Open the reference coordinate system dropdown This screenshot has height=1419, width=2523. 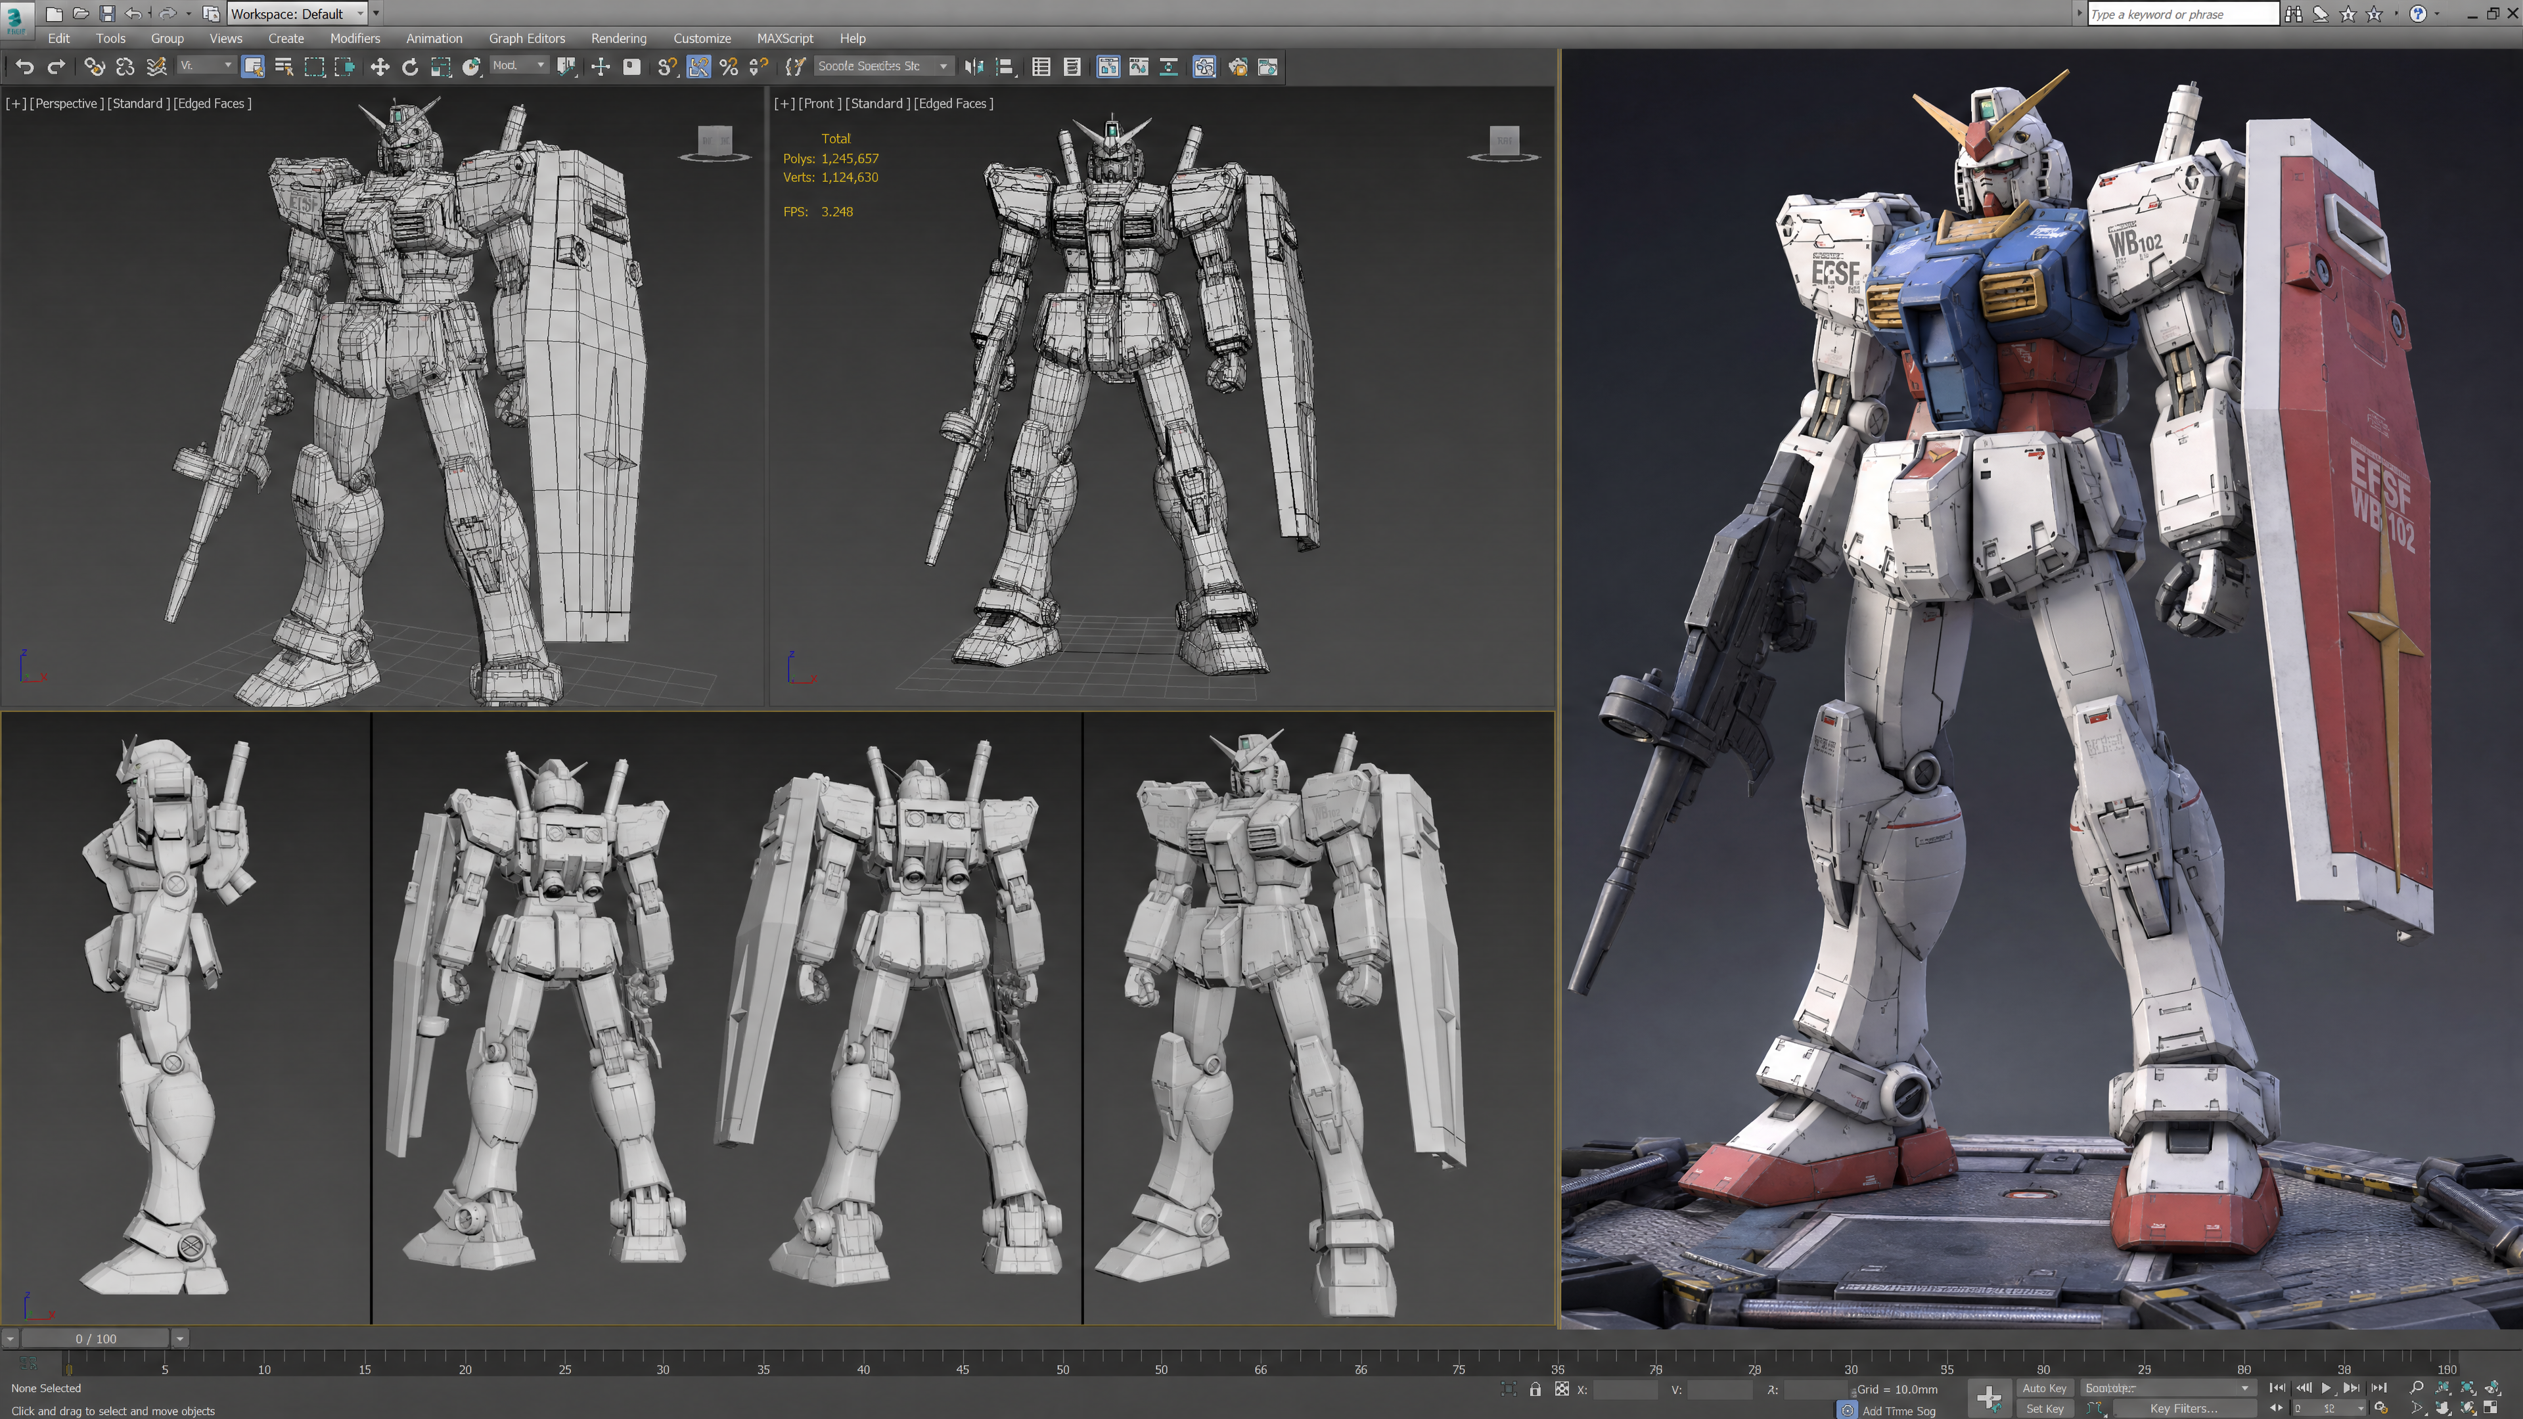point(518,66)
